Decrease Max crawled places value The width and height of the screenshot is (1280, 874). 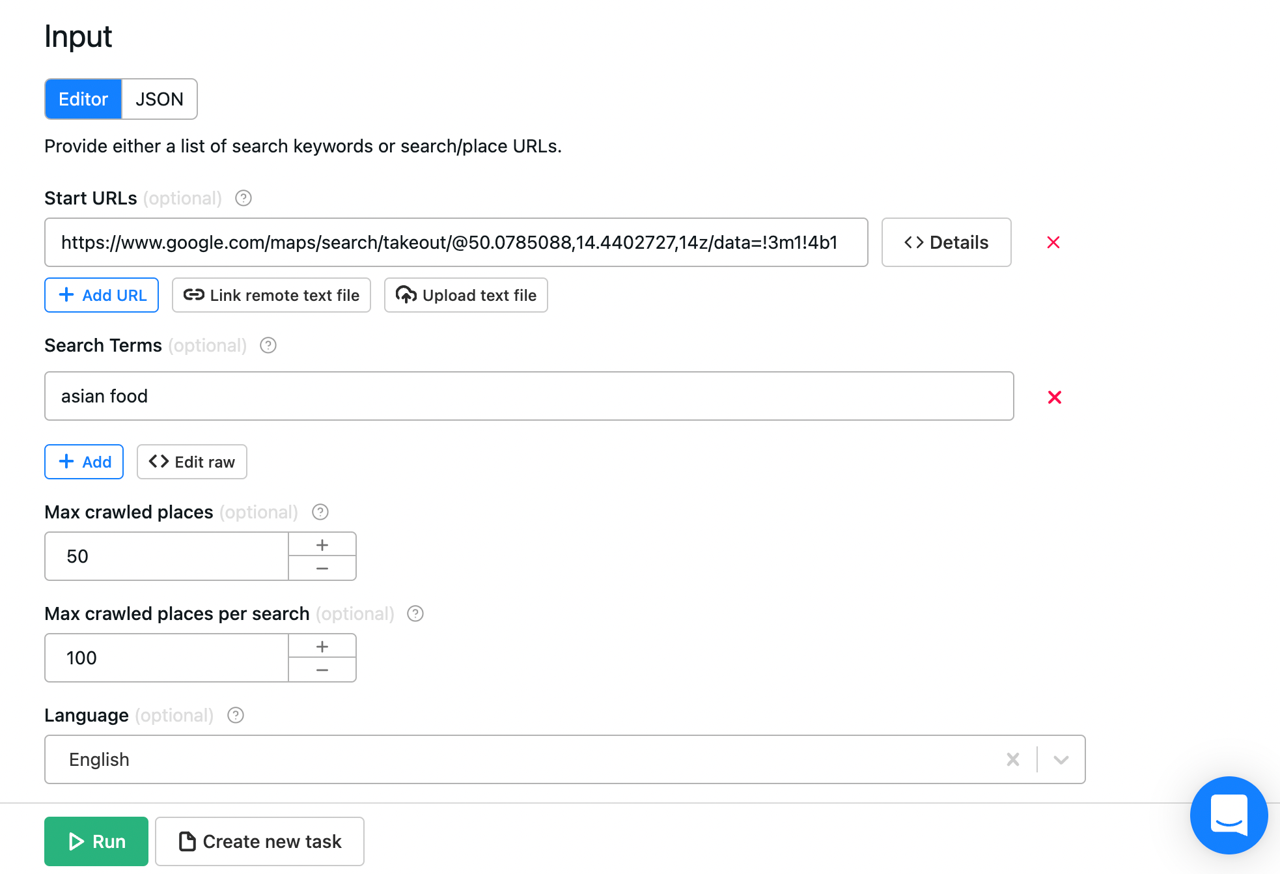click(x=322, y=569)
